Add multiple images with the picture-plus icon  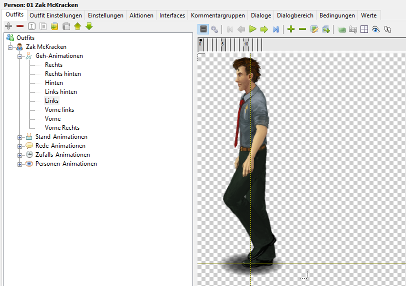click(x=326, y=29)
